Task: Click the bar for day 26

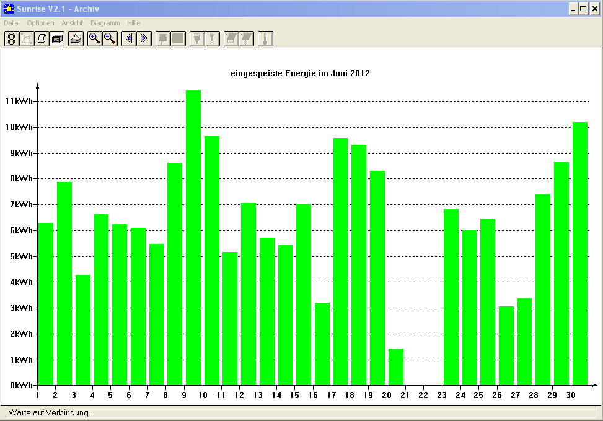Action: pos(506,345)
